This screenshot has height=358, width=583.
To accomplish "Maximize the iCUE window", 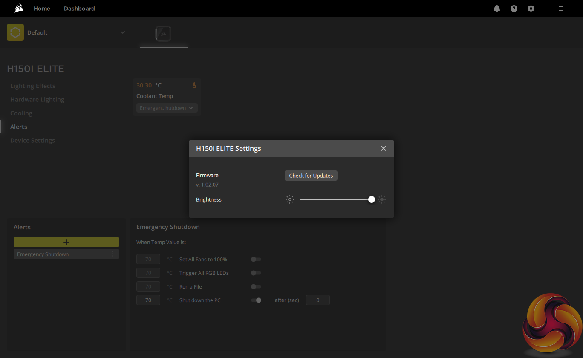I will coord(561,9).
